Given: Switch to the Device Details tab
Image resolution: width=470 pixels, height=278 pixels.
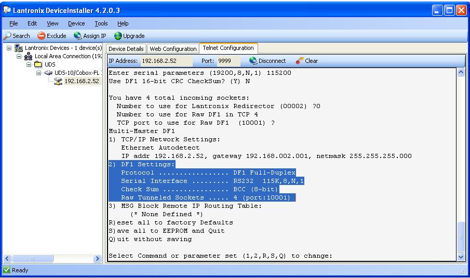Looking at the screenshot, I should [x=126, y=49].
